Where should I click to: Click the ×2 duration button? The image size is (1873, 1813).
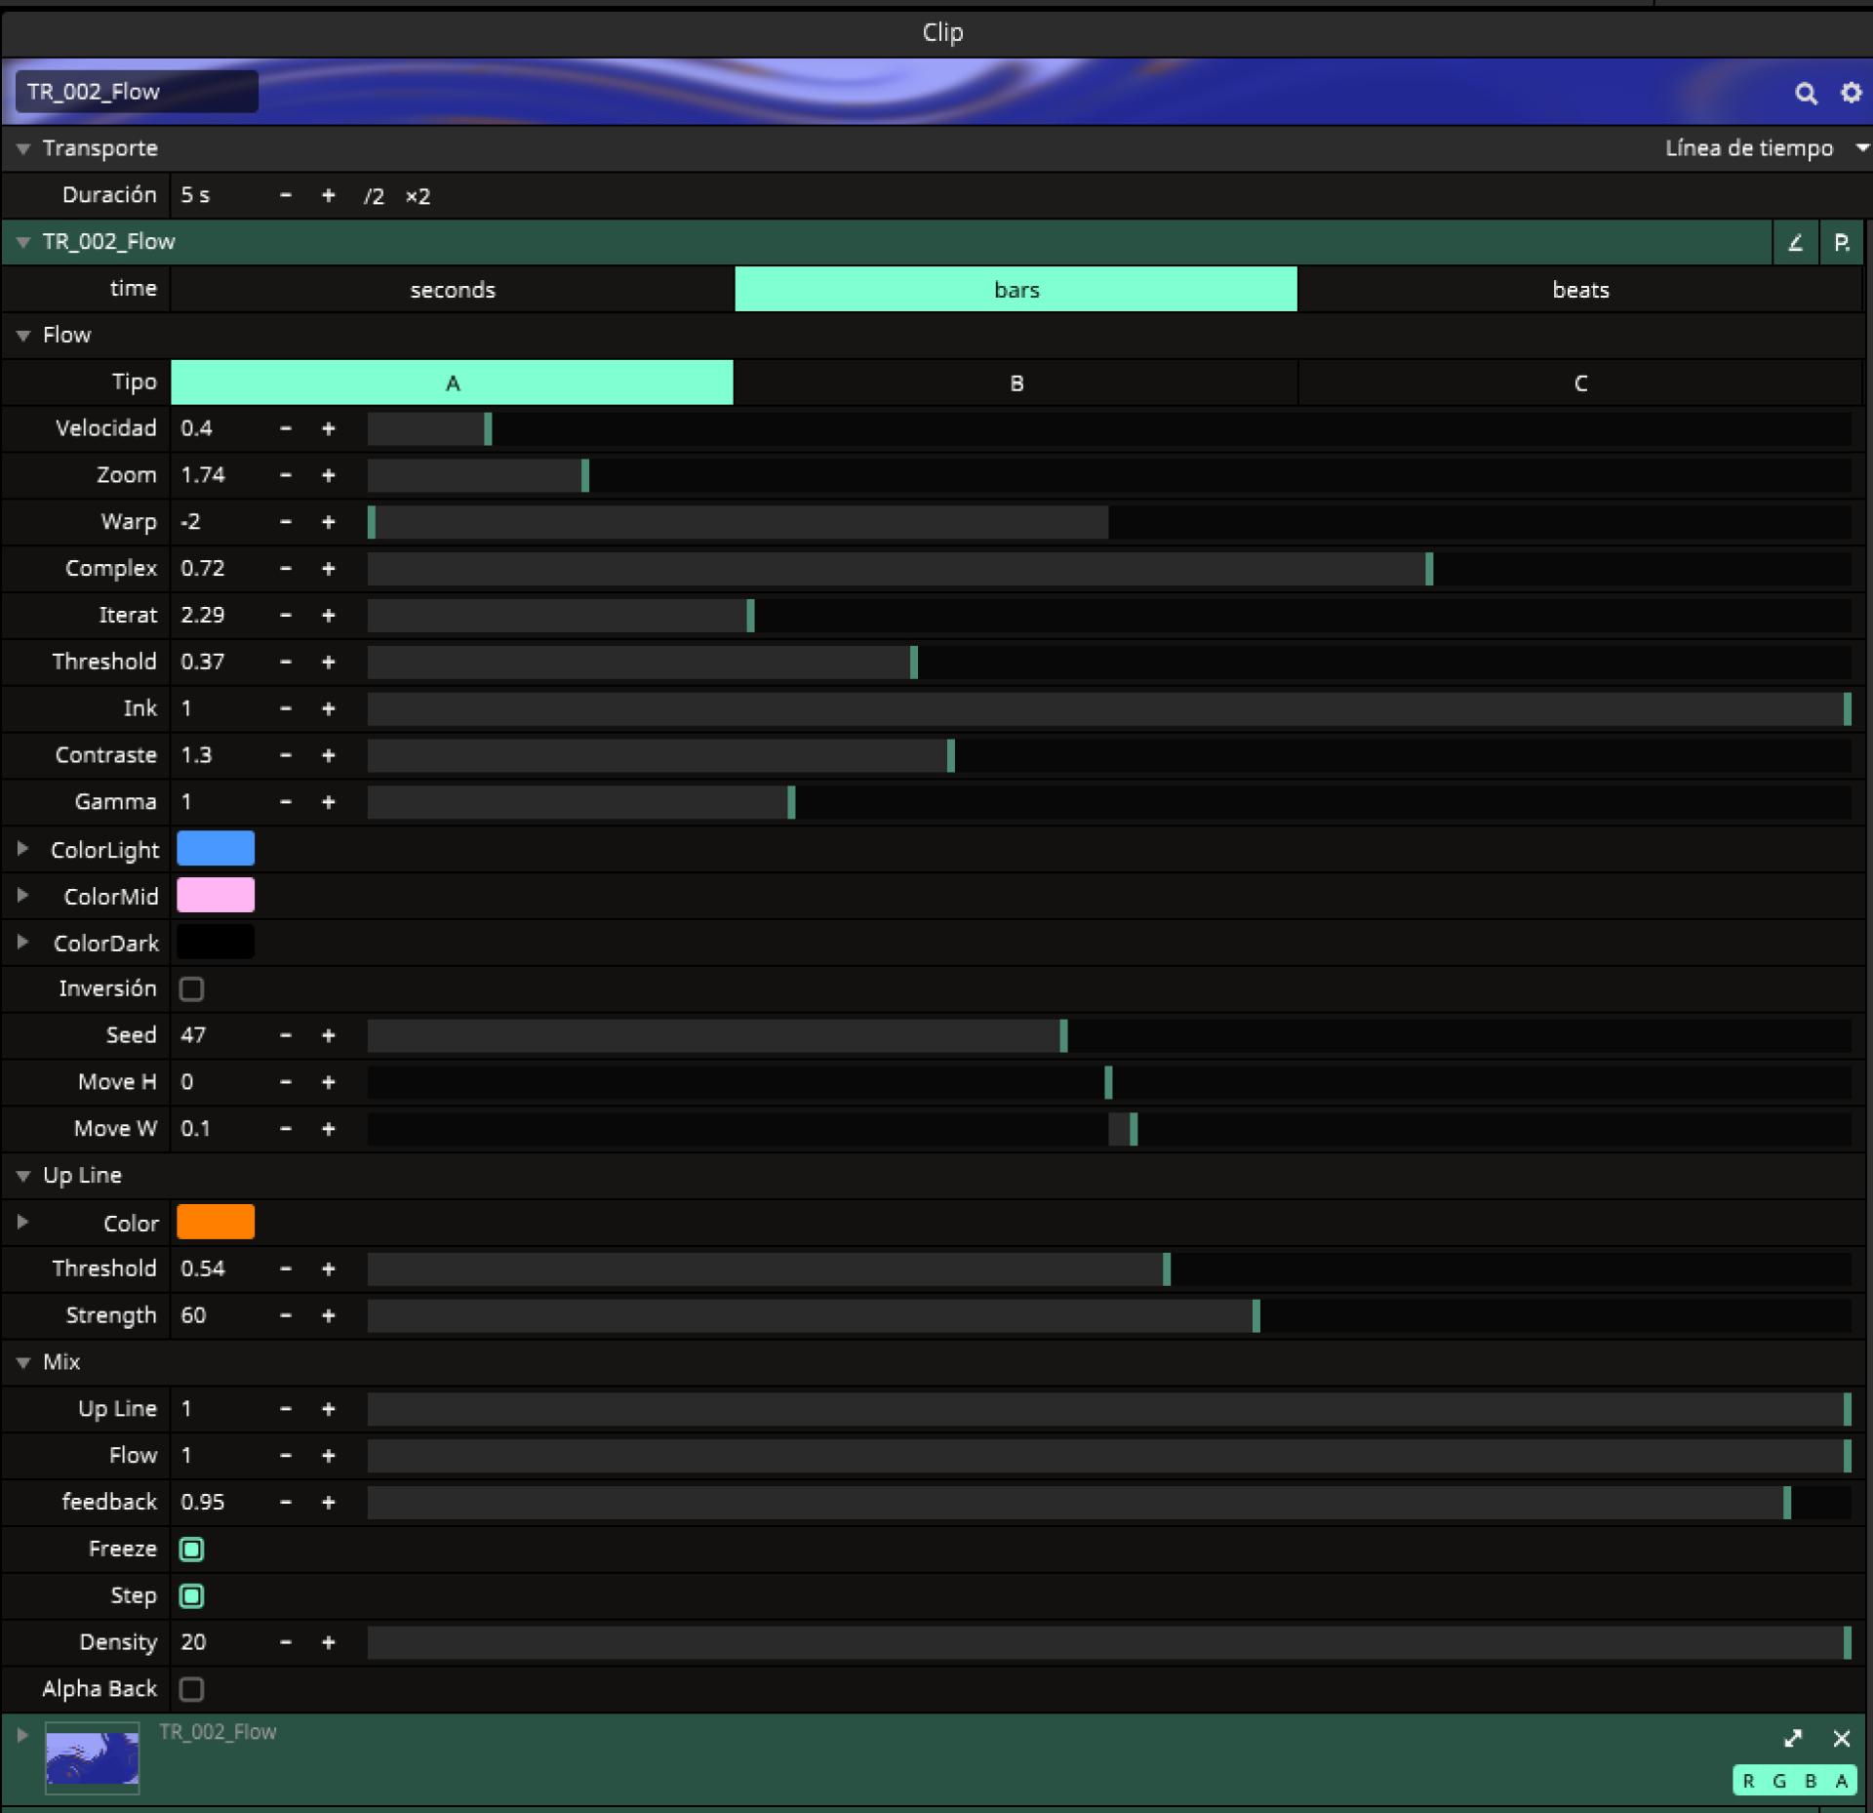[x=418, y=196]
